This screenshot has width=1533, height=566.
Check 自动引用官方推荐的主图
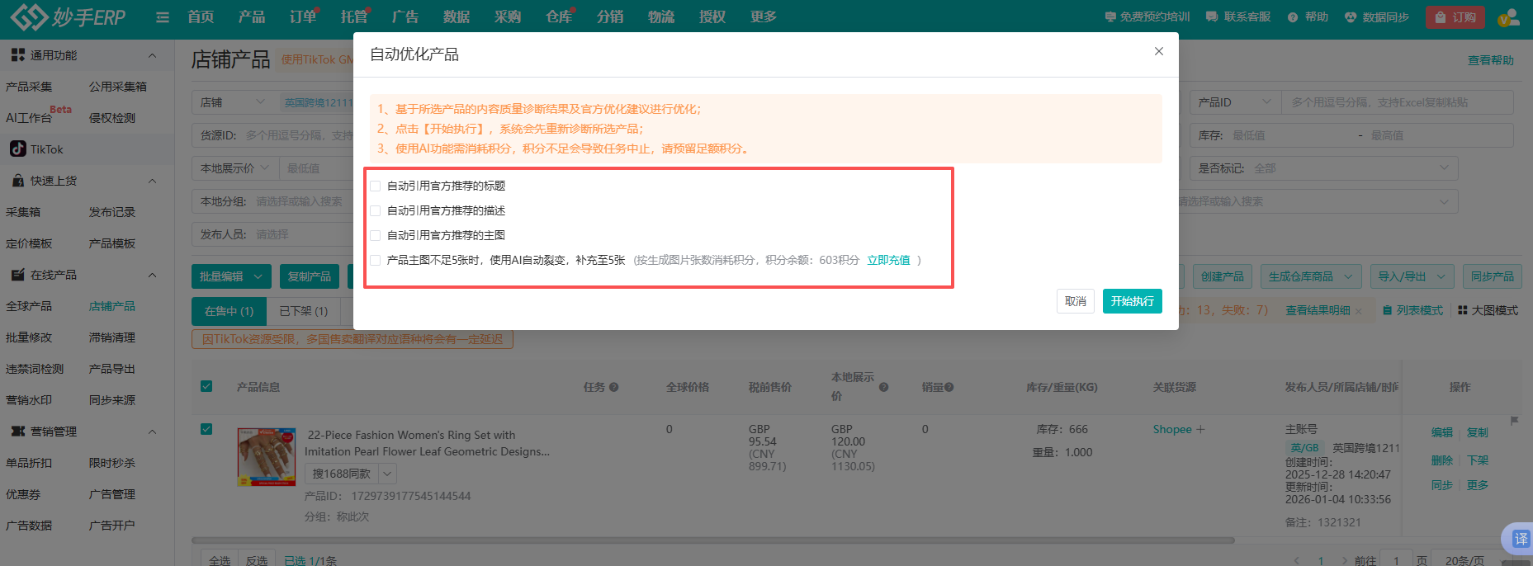click(376, 235)
